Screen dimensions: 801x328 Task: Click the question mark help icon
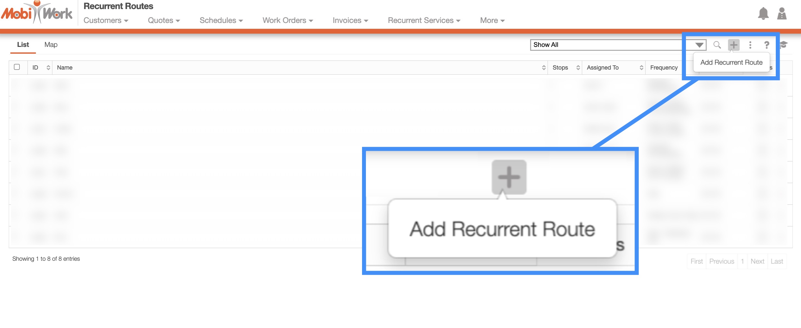766,45
